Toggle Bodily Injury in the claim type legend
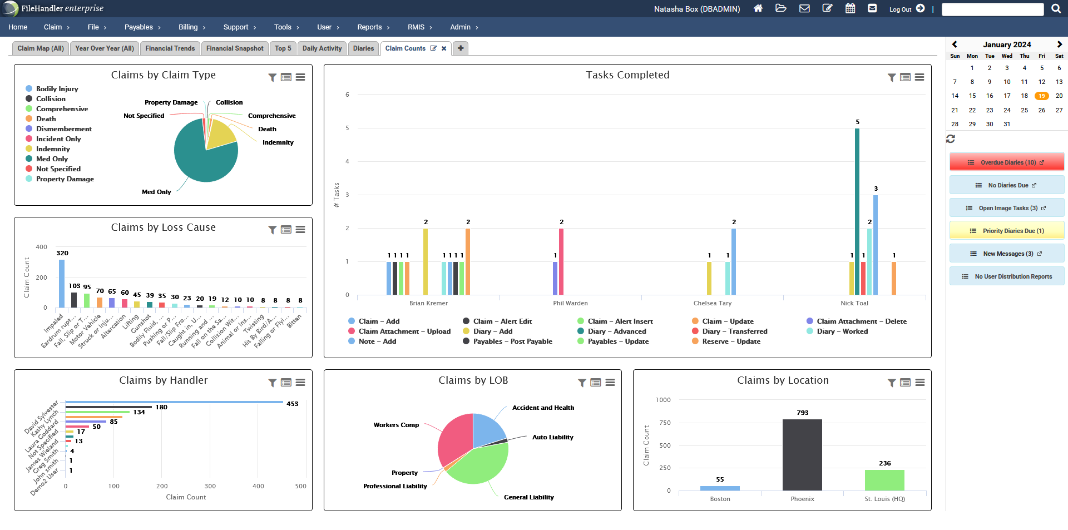The height and width of the screenshot is (530, 1068). tap(57, 88)
